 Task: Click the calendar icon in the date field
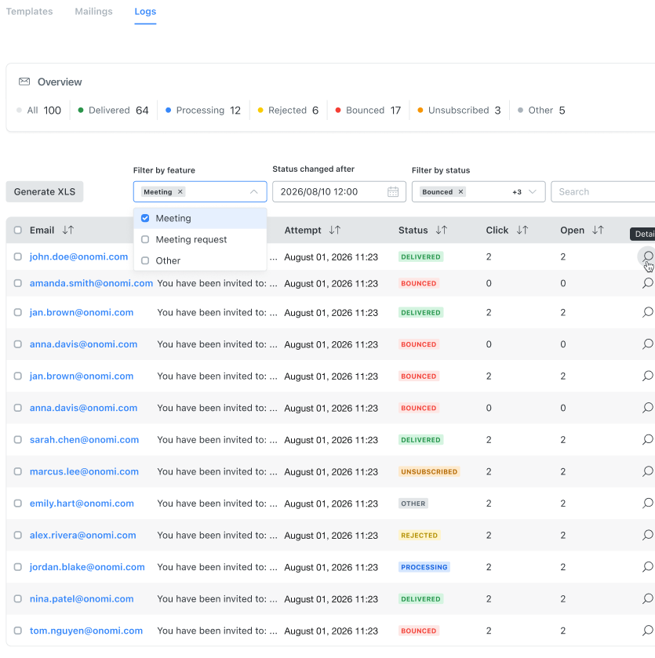coord(393,192)
